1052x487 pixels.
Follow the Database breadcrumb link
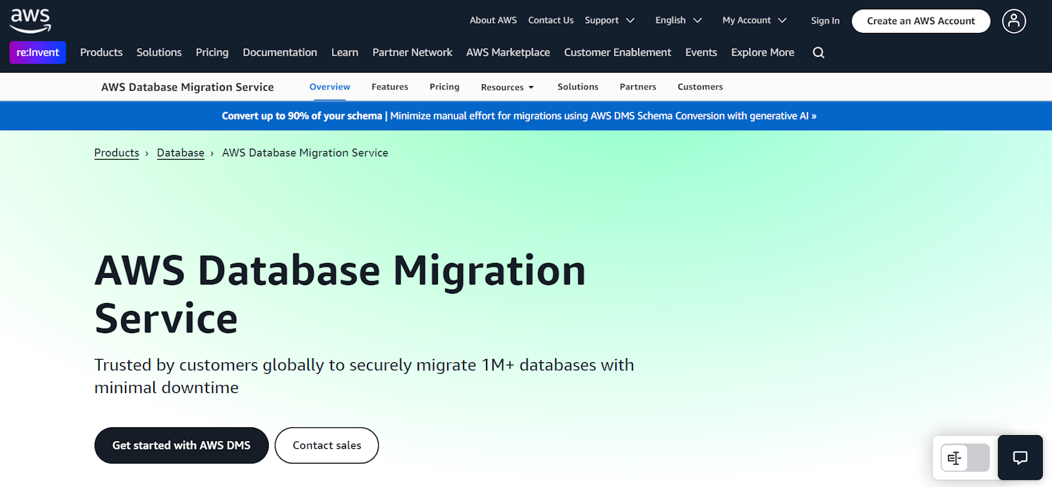[180, 152]
